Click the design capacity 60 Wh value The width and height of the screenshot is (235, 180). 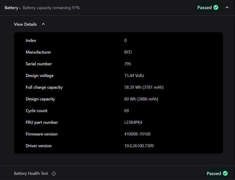(141, 99)
